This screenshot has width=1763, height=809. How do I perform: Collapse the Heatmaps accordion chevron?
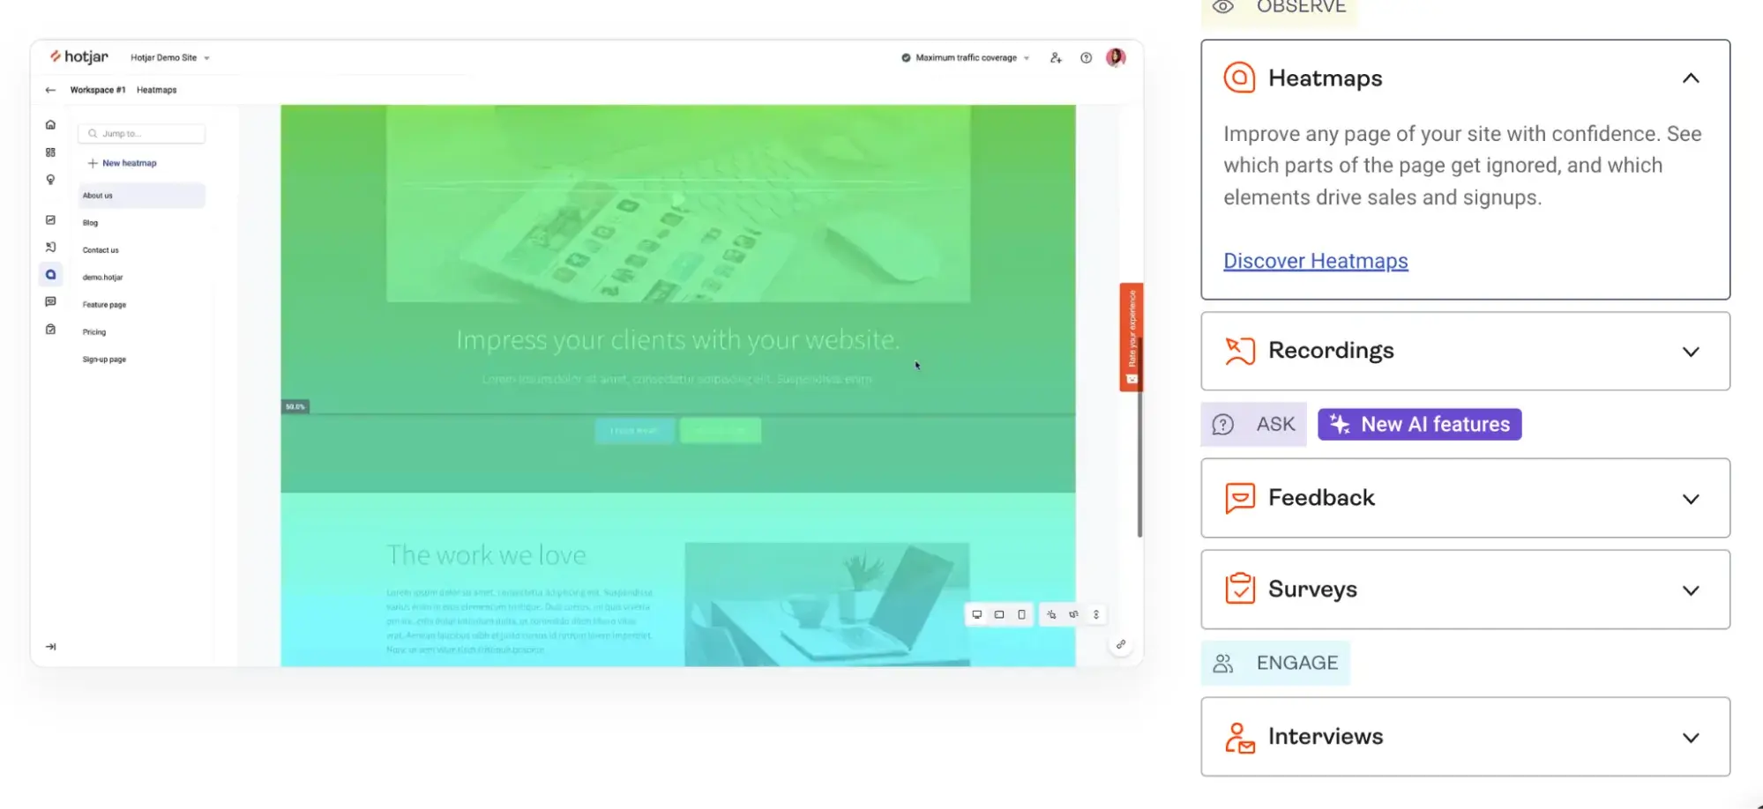pos(1691,78)
